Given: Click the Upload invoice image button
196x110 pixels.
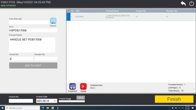Looking at the screenshot, I should click(x=81, y=98).
